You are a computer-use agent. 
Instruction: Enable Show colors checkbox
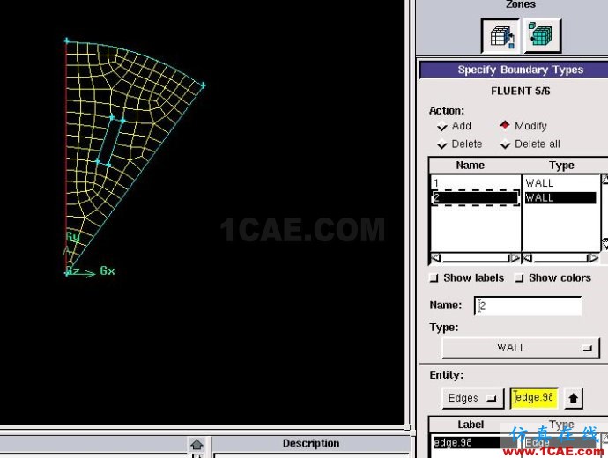pyautogui.click(x=519, y=277)
